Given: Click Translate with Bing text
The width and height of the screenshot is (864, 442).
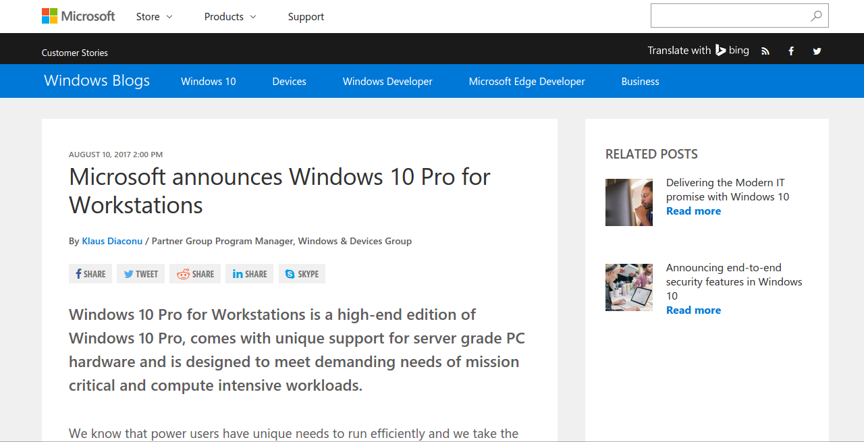Looking at the screenshot, I should 699,50.
